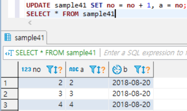Click the 'b' column header
The width and height of the screenshot is (187, 111).
click(x=131, y=69)
